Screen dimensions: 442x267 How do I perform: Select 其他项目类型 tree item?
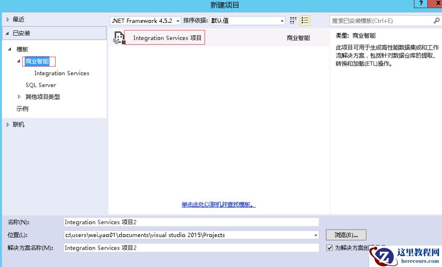(x=43, y=97)
